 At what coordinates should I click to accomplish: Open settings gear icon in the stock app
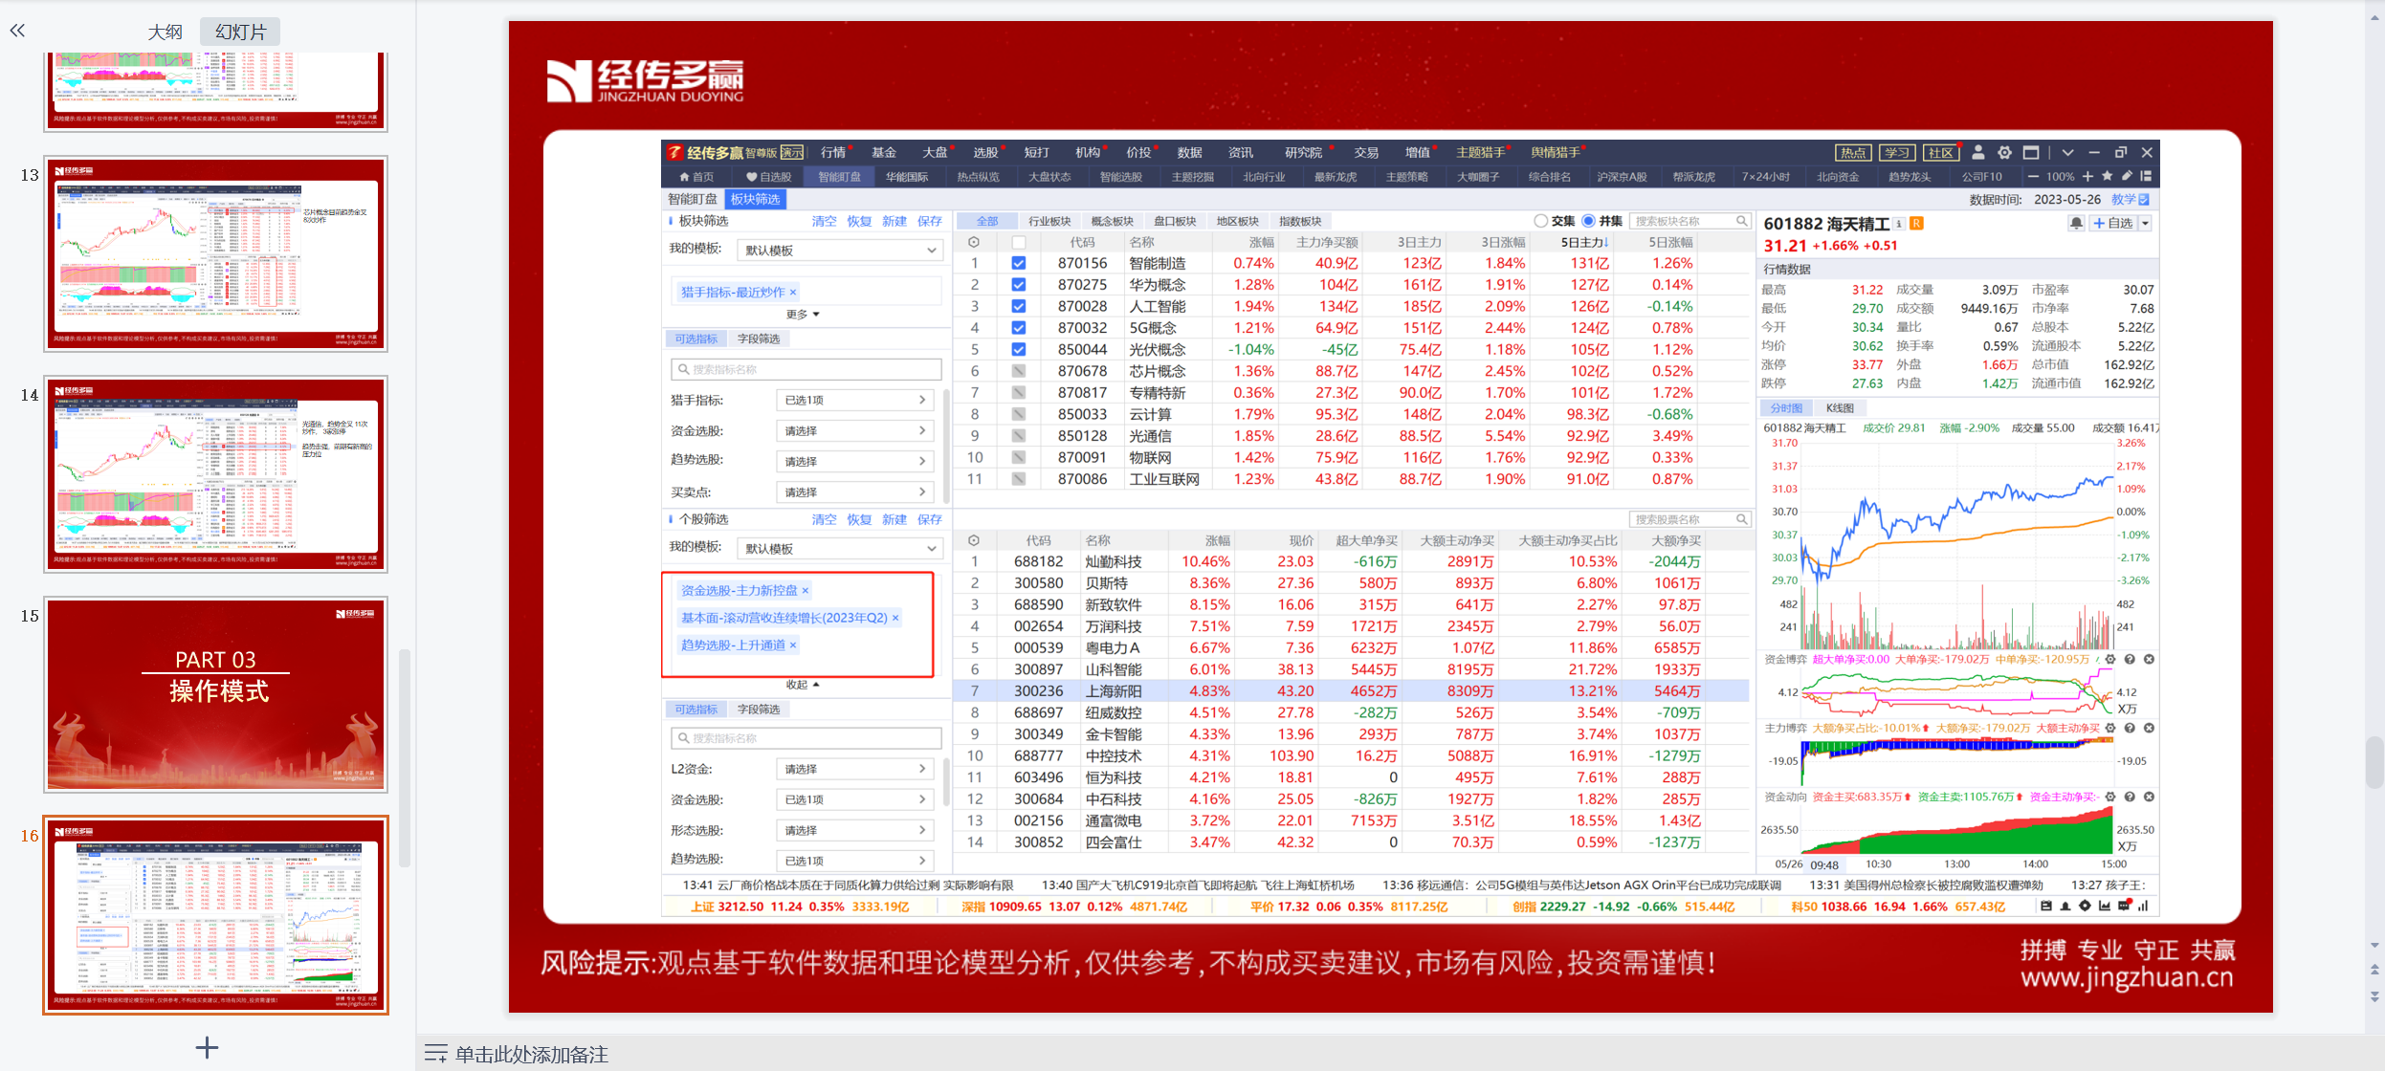point(2004,152)
